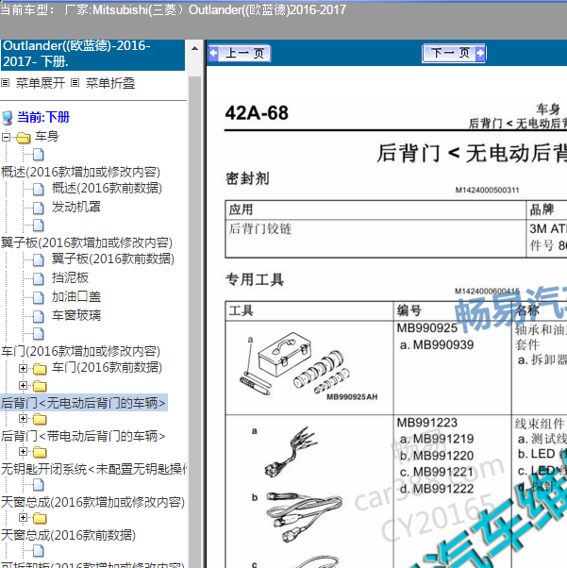This screenshot has width=567, height=568.
Task: Open 加油口盖 page
Action: (76, 296)
